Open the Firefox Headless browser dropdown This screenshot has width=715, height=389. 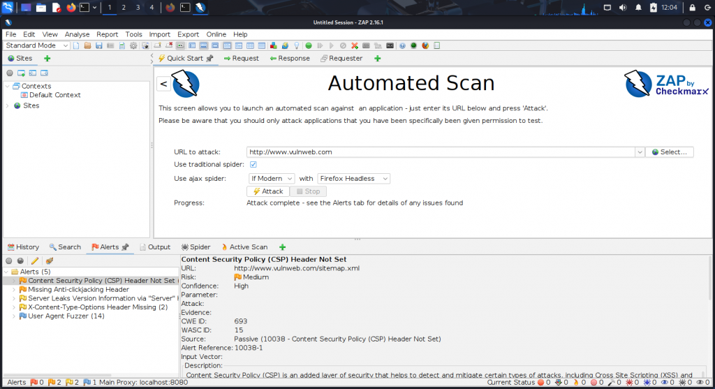click(353, 178)
